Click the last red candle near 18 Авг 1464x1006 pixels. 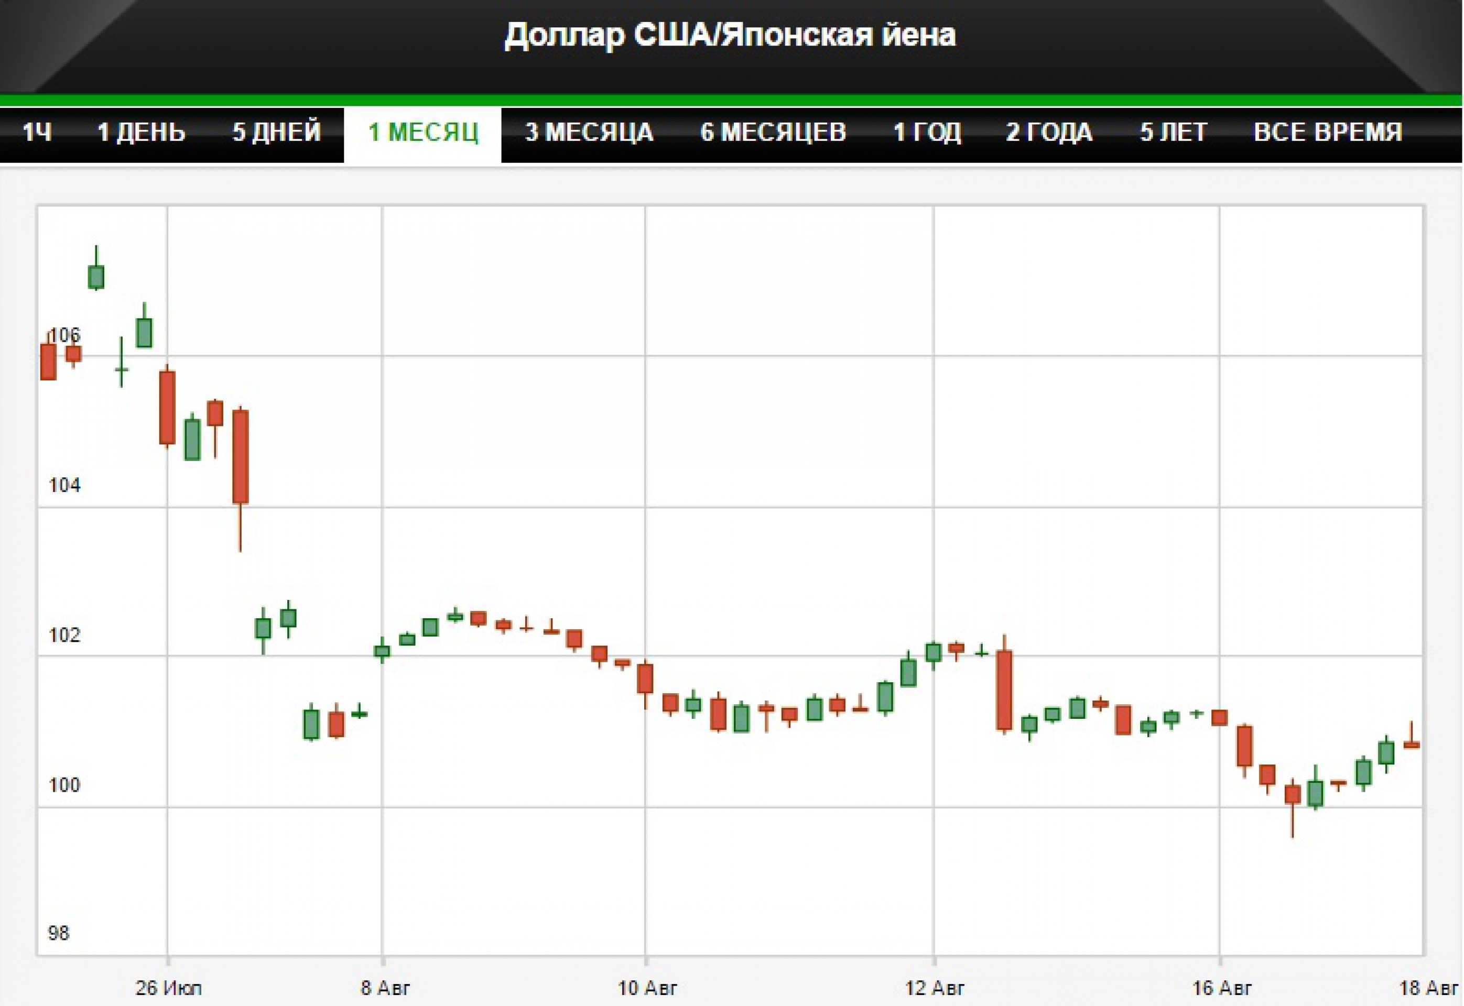pos(1412,745)
